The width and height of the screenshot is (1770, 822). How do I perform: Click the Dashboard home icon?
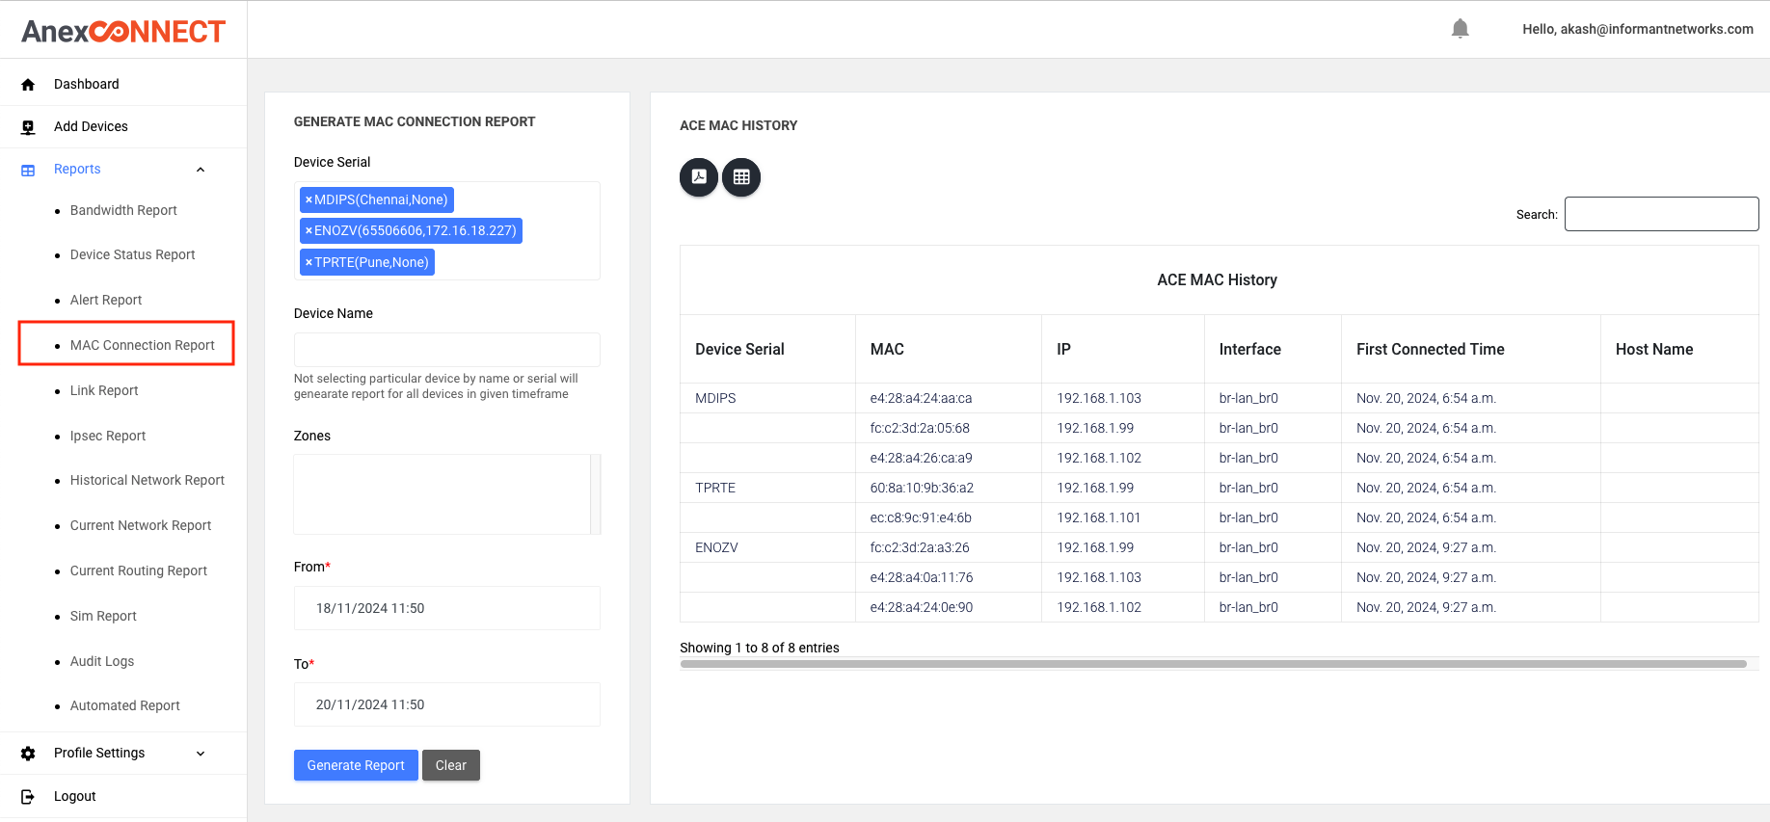coord(28,85)
